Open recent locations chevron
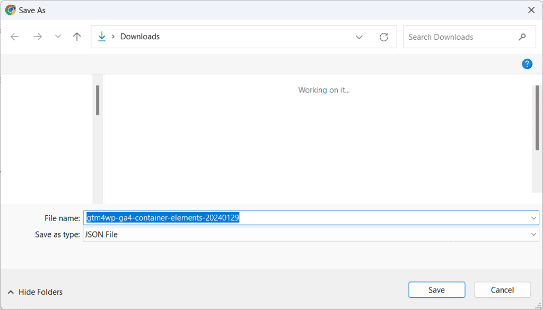Viewport: 543px width, 310px height. (58, 37)
